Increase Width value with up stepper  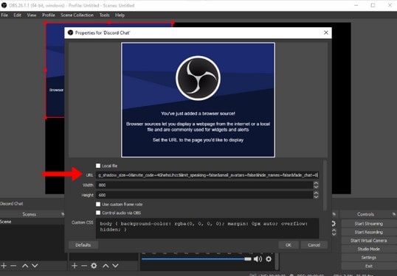pyautogui.click(x=316, y=183)
